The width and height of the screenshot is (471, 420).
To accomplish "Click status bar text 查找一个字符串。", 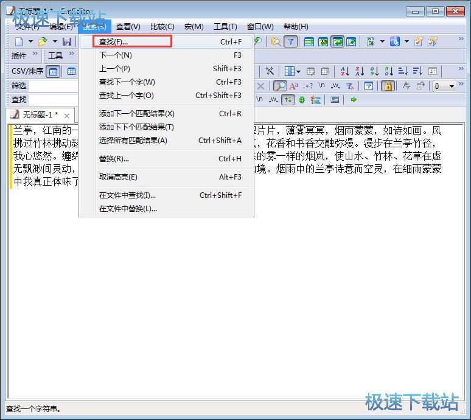I will pos(33,409).
